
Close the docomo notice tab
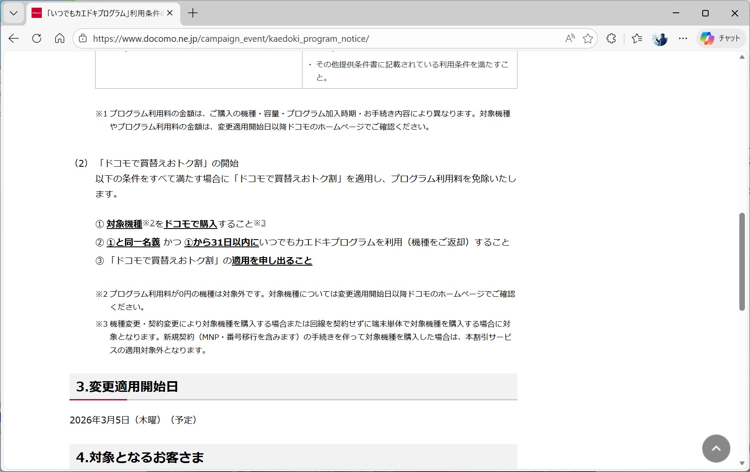click(169, 13)
